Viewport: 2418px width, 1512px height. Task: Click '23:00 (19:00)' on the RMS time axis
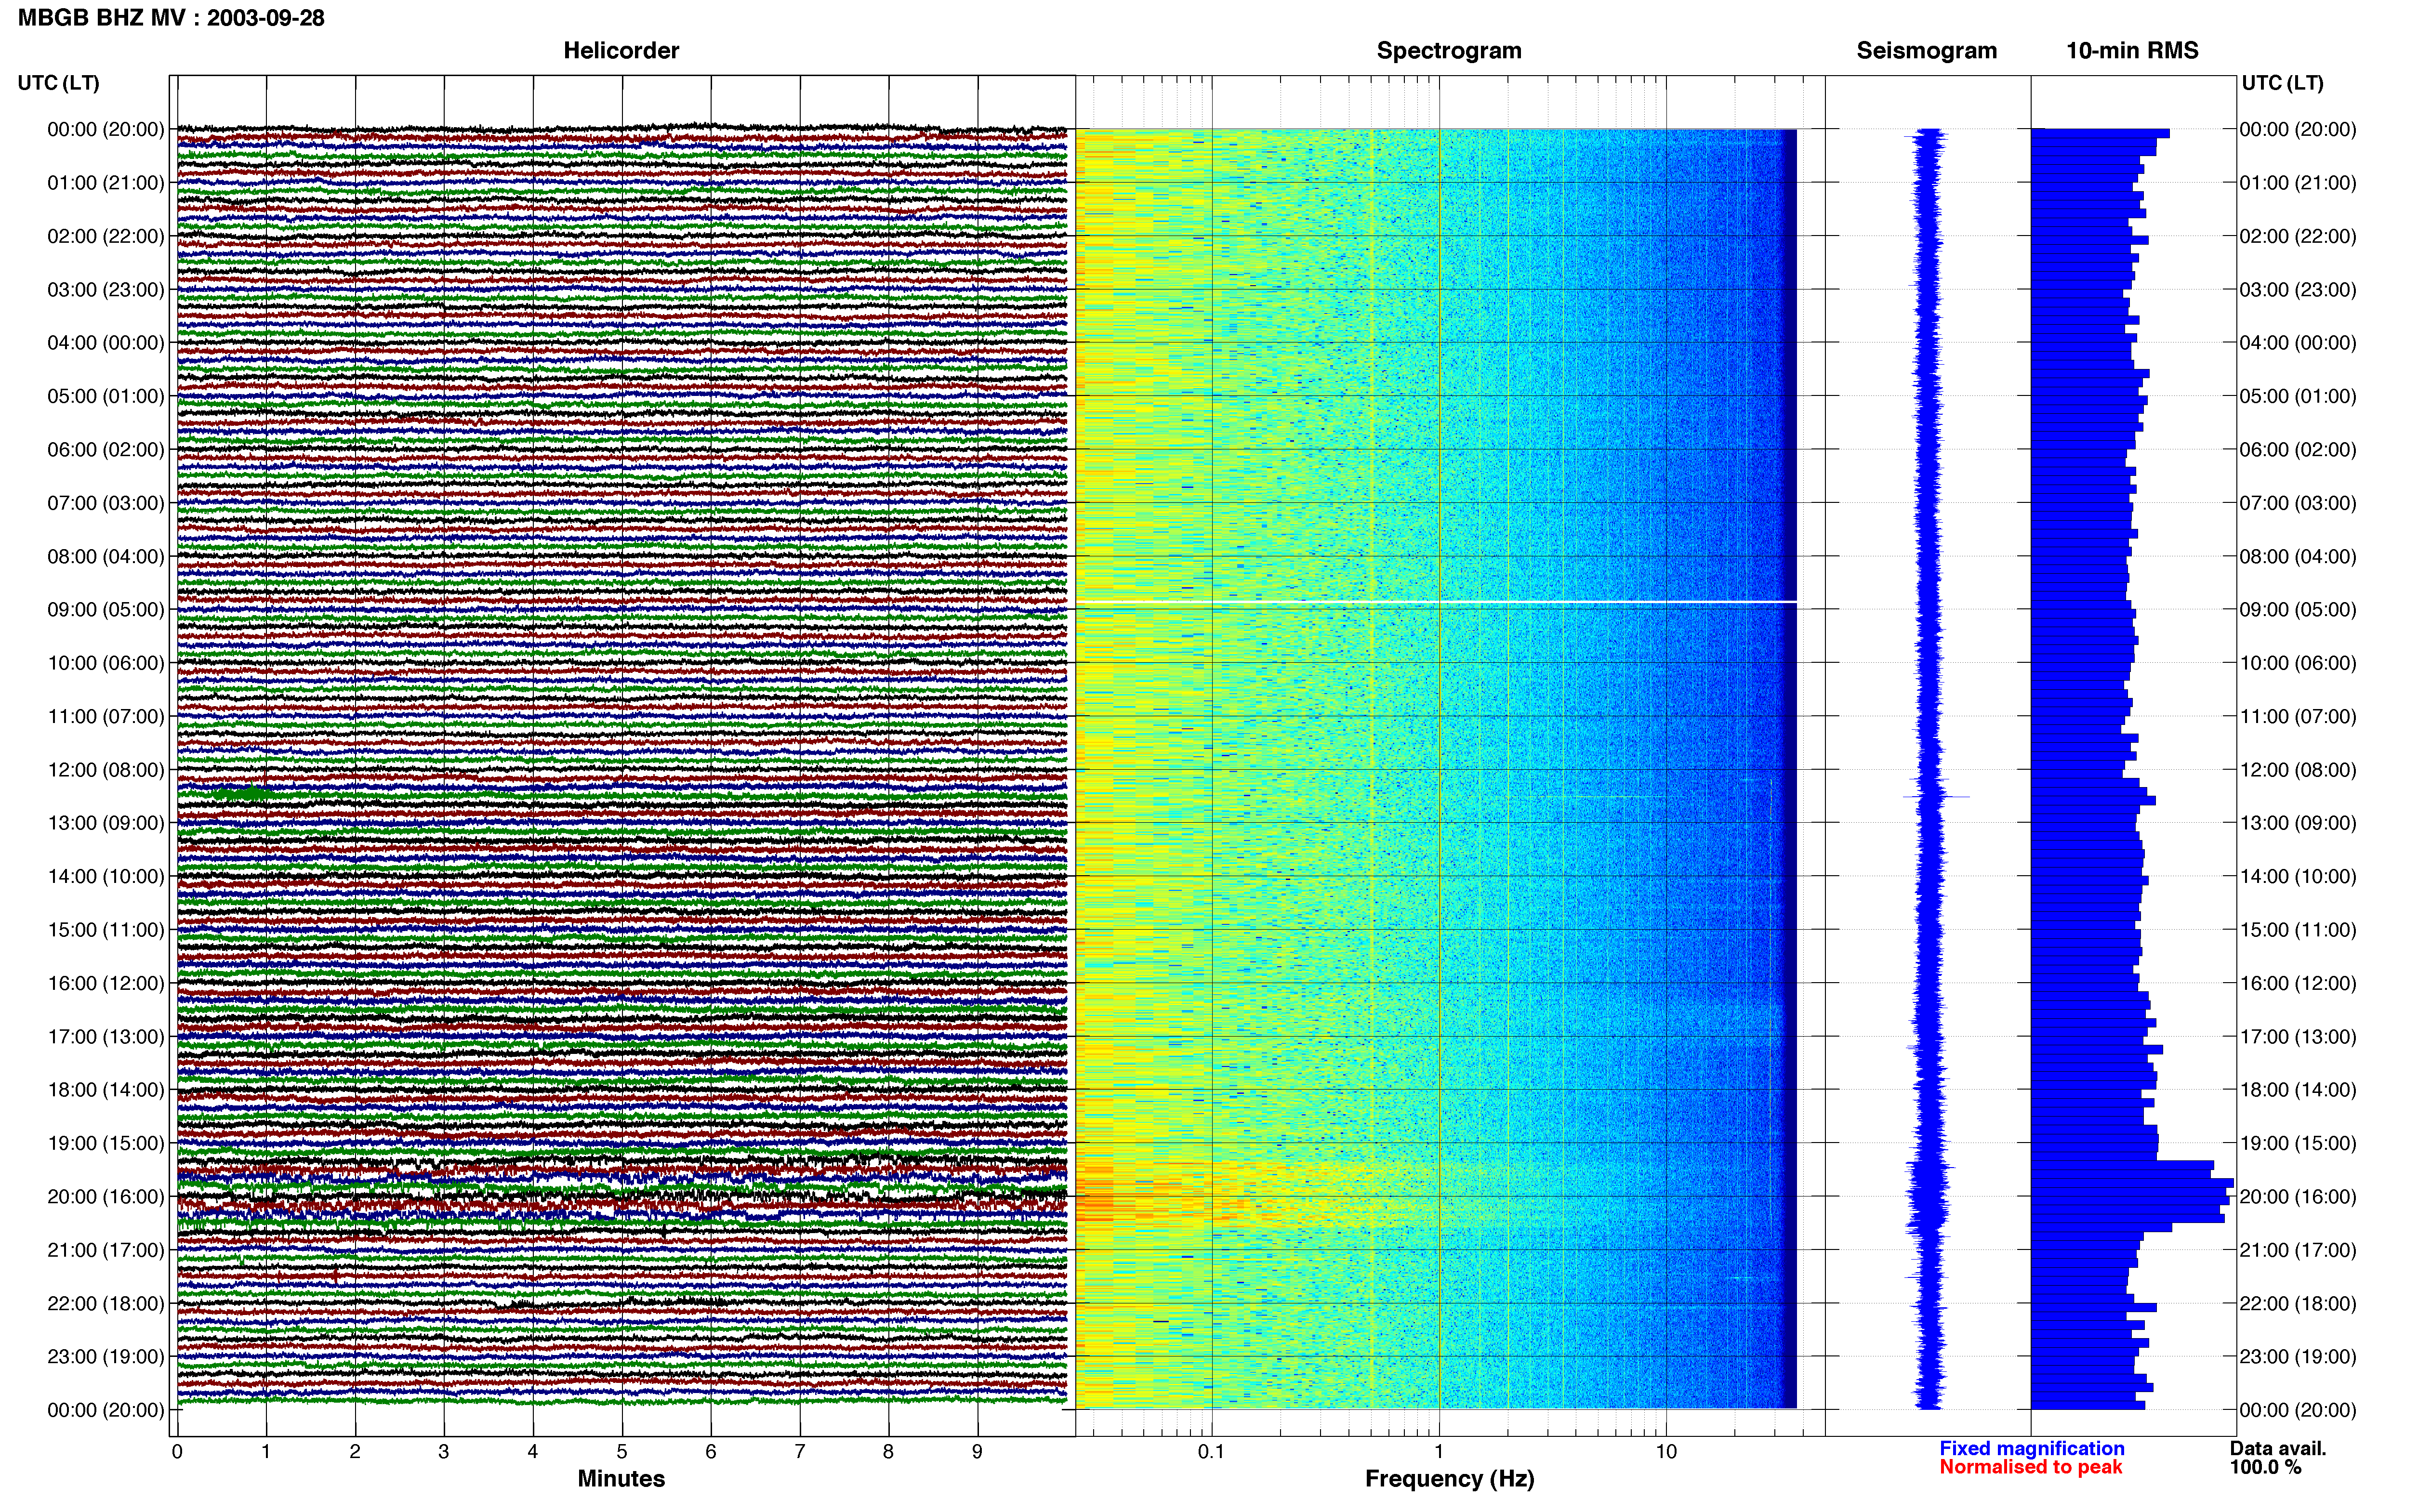click(x=2298, y=1357)
